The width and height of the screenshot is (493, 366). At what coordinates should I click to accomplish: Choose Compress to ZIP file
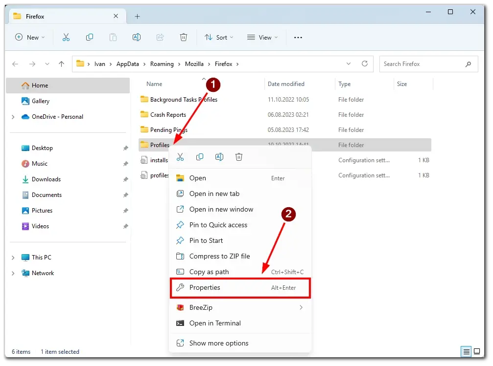[x=240, y=256]
